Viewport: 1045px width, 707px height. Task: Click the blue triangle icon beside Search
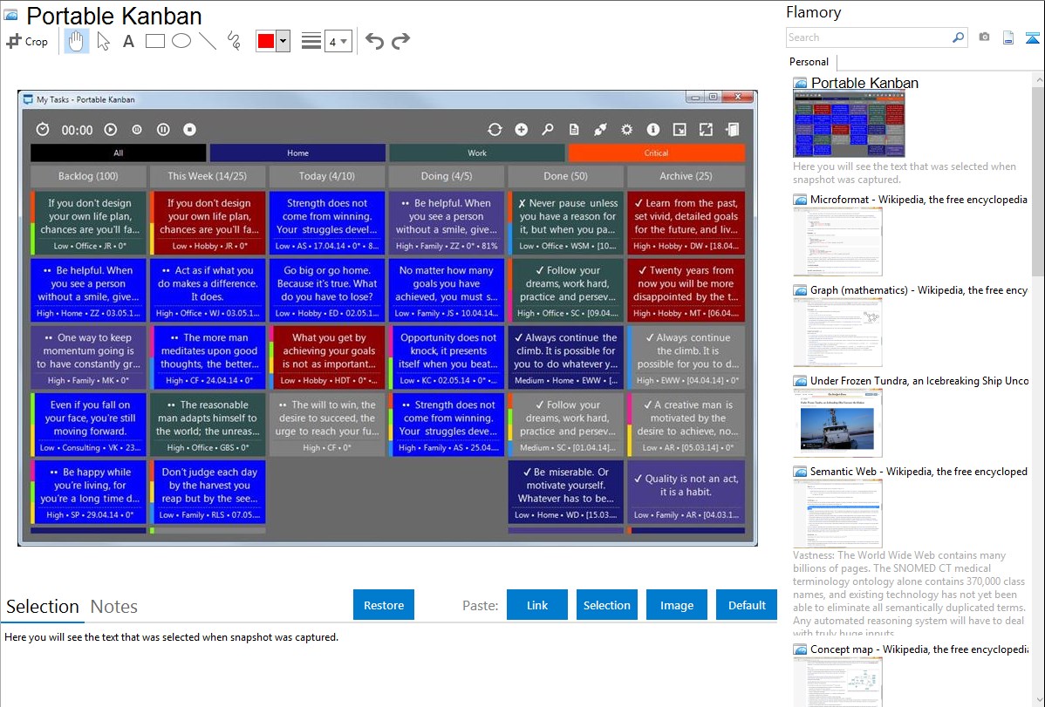[x=1032, y=37]
